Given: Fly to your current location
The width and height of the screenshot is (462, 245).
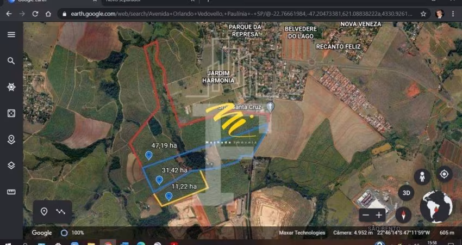Looking at the screenshot, I should (444, 174).
